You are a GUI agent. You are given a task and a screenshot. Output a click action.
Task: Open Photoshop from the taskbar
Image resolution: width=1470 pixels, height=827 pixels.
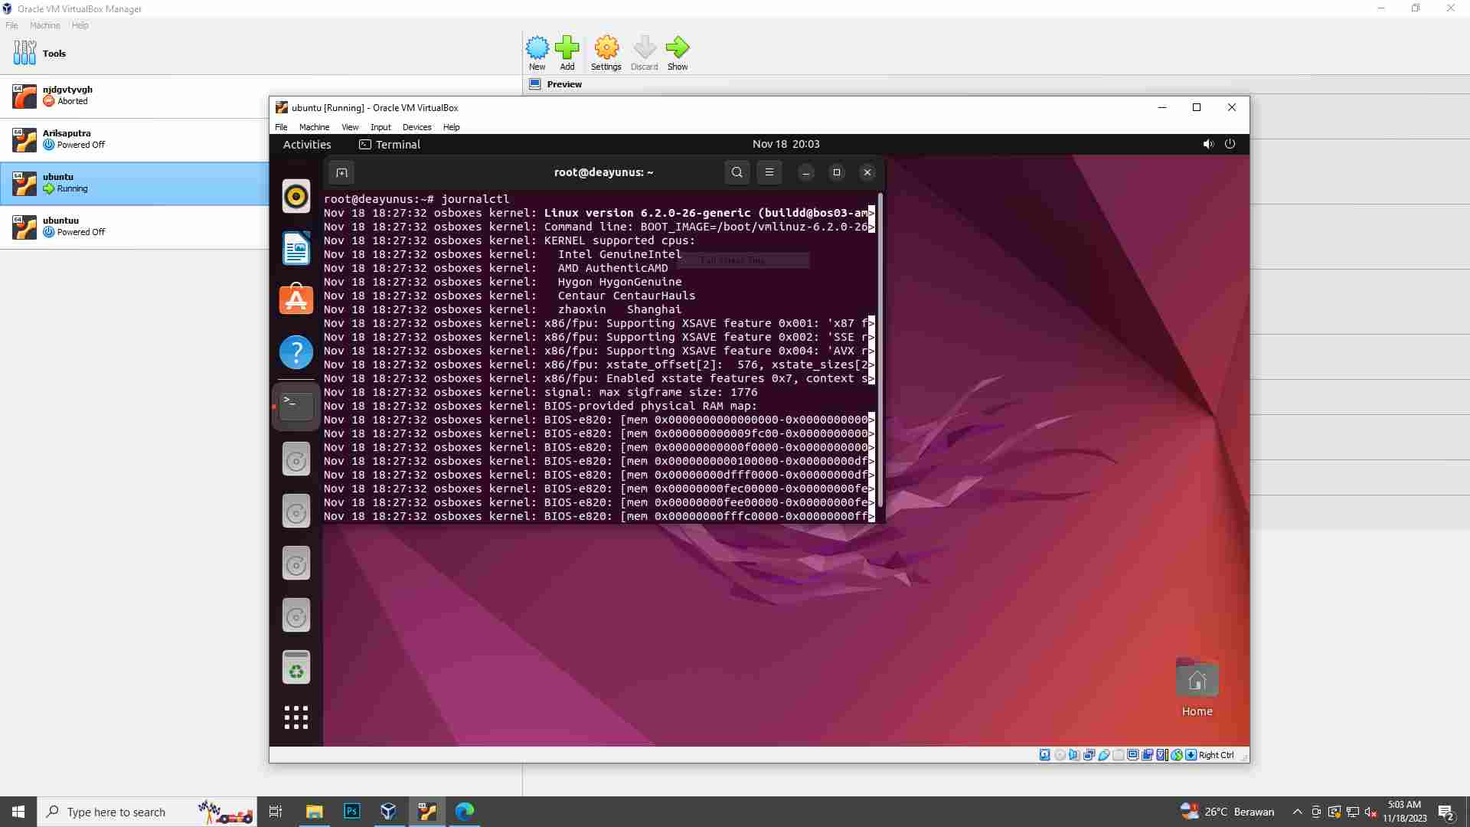click(x=351, y=812)
